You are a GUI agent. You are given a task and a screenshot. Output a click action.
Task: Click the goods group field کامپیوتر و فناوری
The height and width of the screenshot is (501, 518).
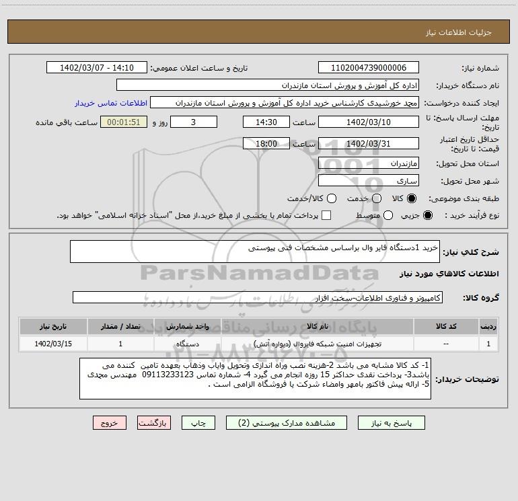tap(258, 297)
